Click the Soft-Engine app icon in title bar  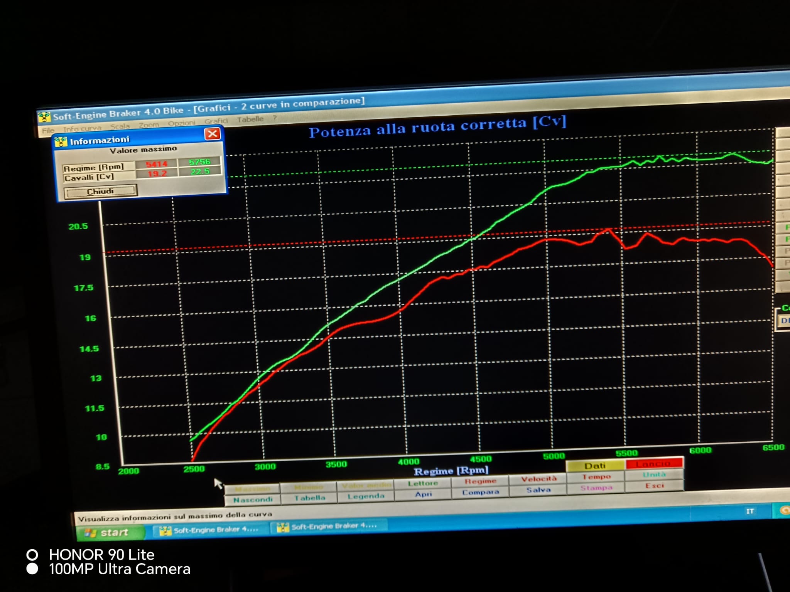tap(44, 116)
